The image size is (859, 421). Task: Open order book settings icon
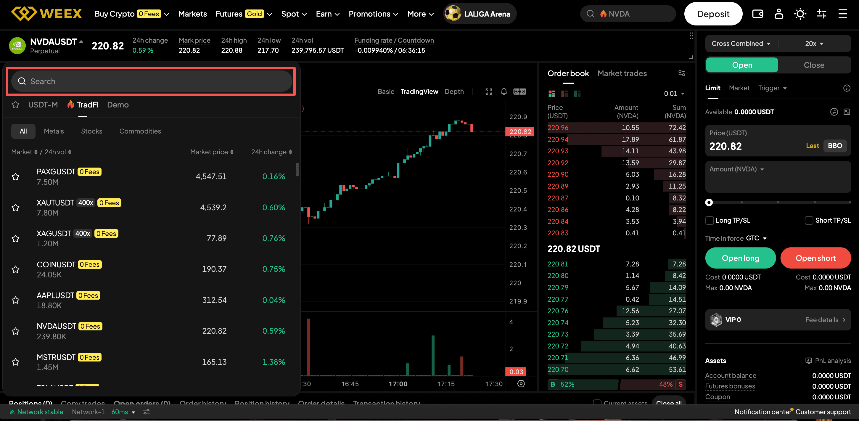(682, 73)
